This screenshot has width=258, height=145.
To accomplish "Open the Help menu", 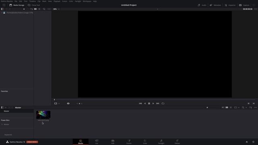I will coord(95,1).
